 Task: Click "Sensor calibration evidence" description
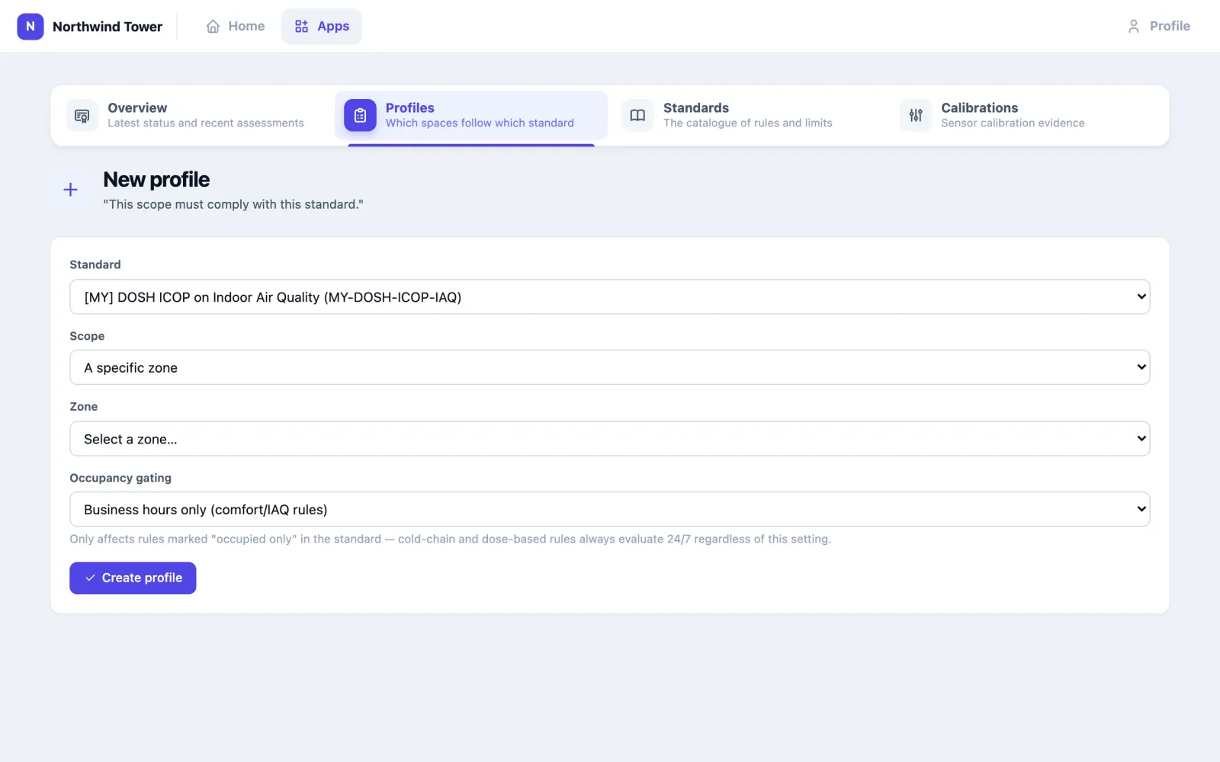pos(1013,123)
